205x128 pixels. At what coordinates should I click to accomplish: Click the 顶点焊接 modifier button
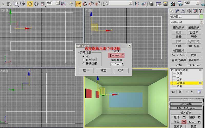pyautogui.click(x=194, y=60)
